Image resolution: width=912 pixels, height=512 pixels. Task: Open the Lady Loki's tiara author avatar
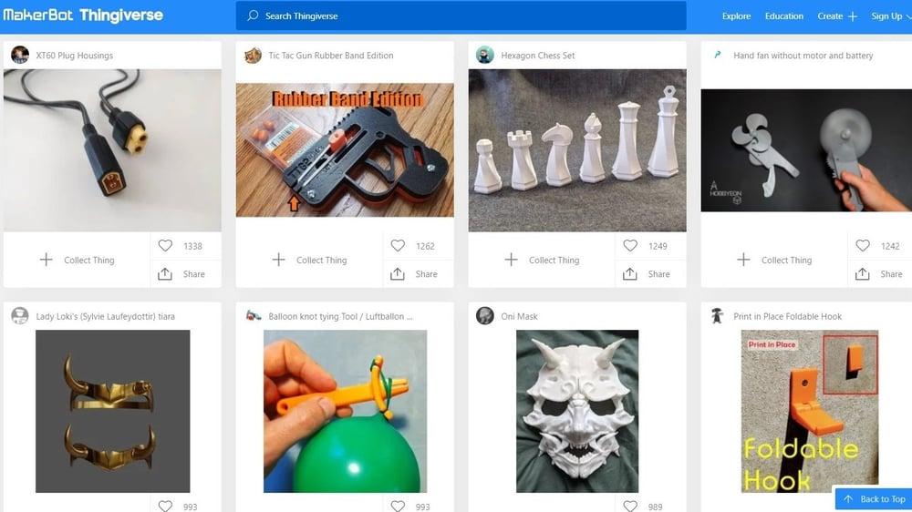pyautogui.click(x=20, y=316)
